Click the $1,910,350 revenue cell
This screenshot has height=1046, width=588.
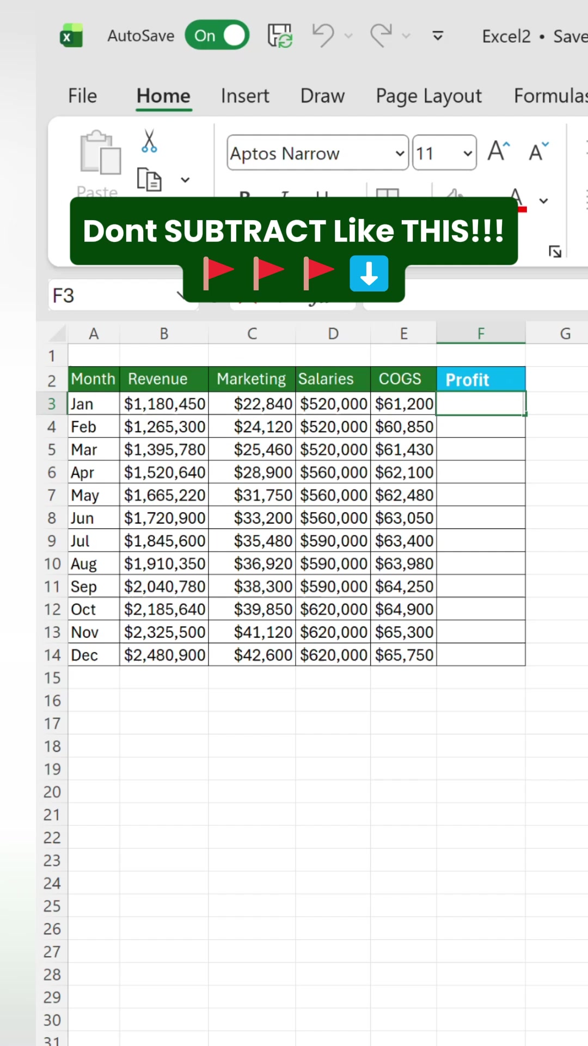(x=164, y=564)
